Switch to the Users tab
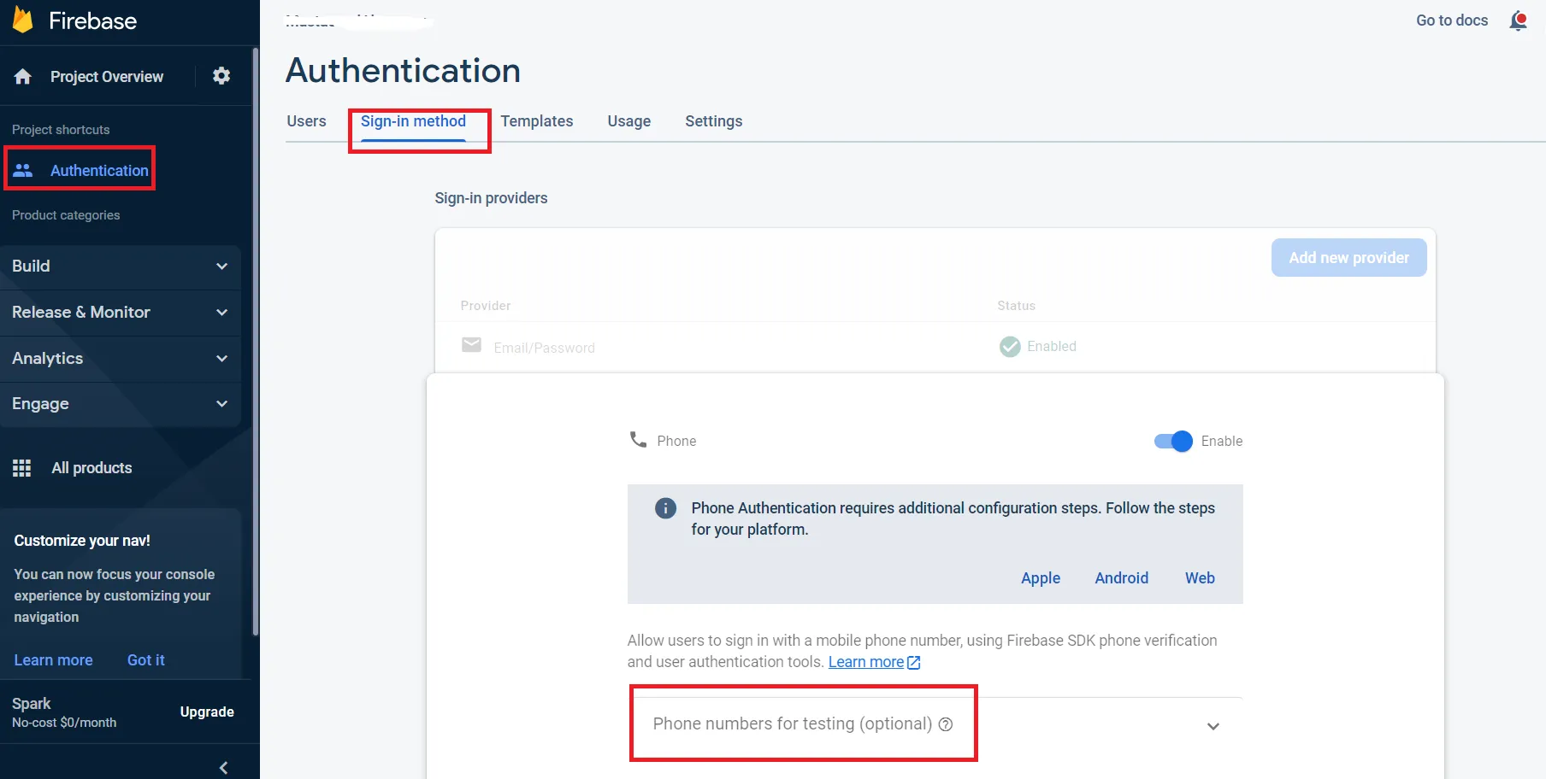1546x779 pixels. pyautogui.click(x=306, y=121)
